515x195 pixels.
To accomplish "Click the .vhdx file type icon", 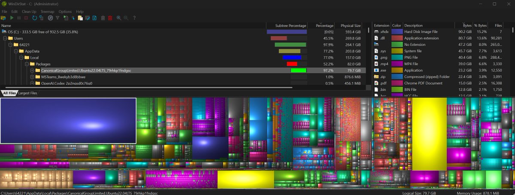I will 376,32.
